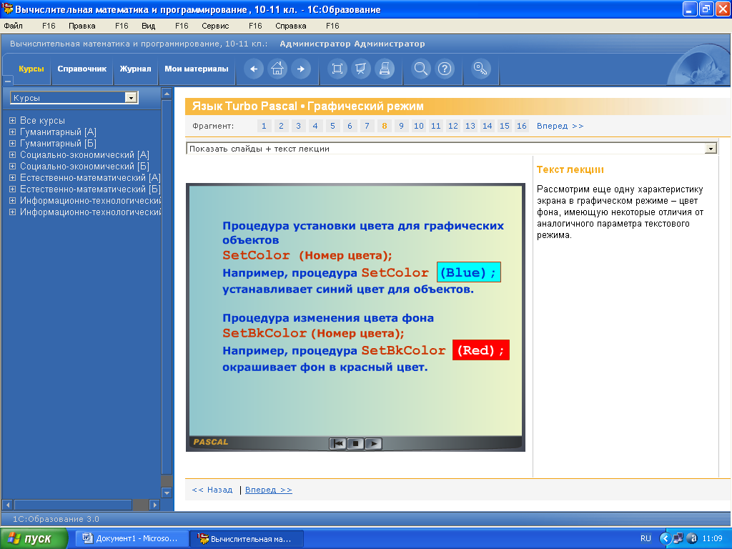Screen dimensions: 732x549
Task: Expand the Гуманитарный [А] node
Action: [x=13, y=132]
